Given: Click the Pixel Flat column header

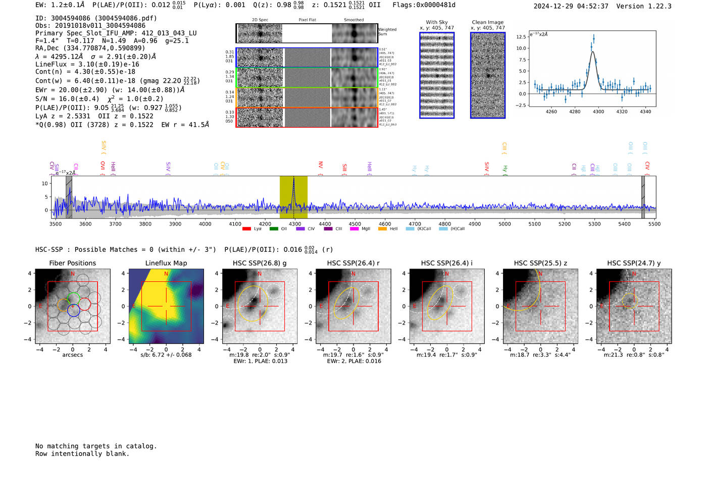Looking at the screenshot, I should pos(307,20).
